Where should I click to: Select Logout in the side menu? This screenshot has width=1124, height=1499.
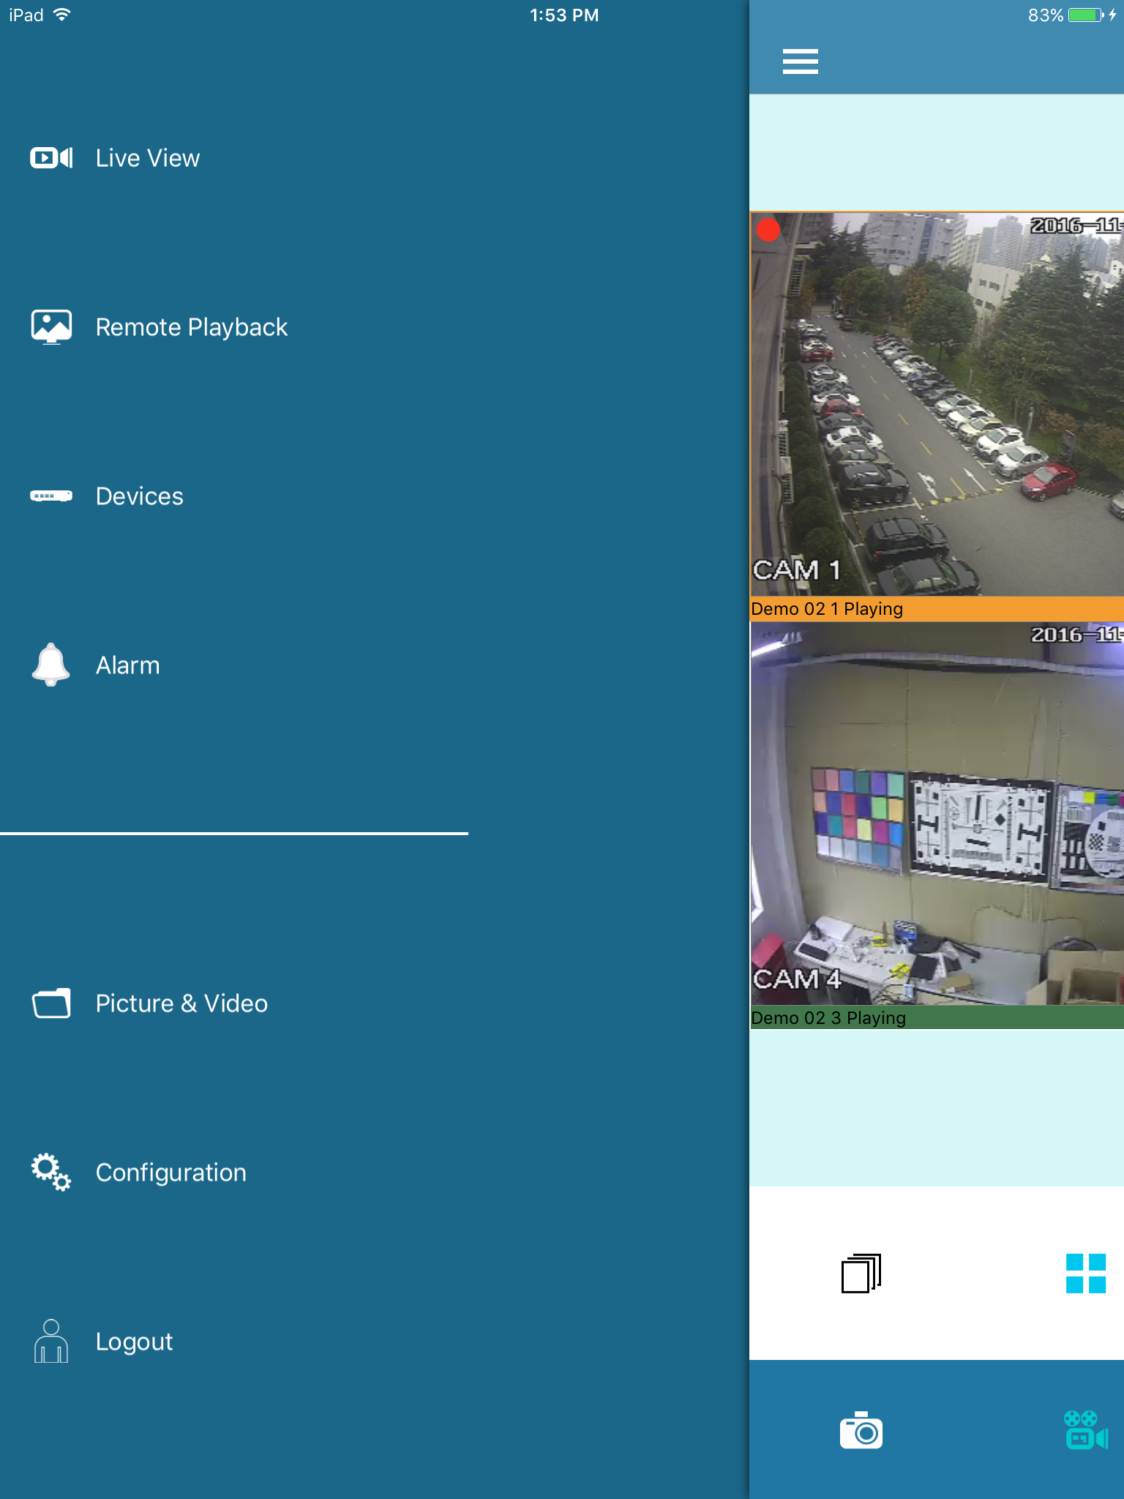pos(134,1342)
